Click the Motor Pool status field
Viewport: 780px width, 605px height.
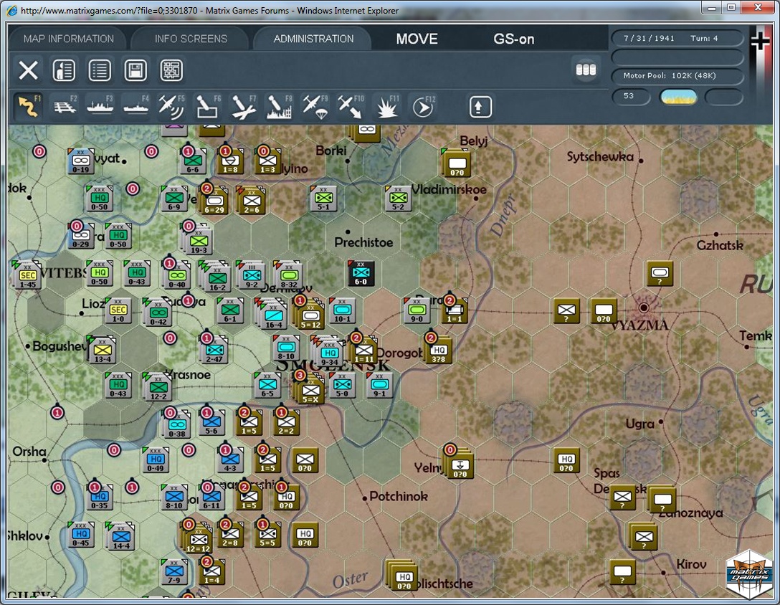(677, 76)
